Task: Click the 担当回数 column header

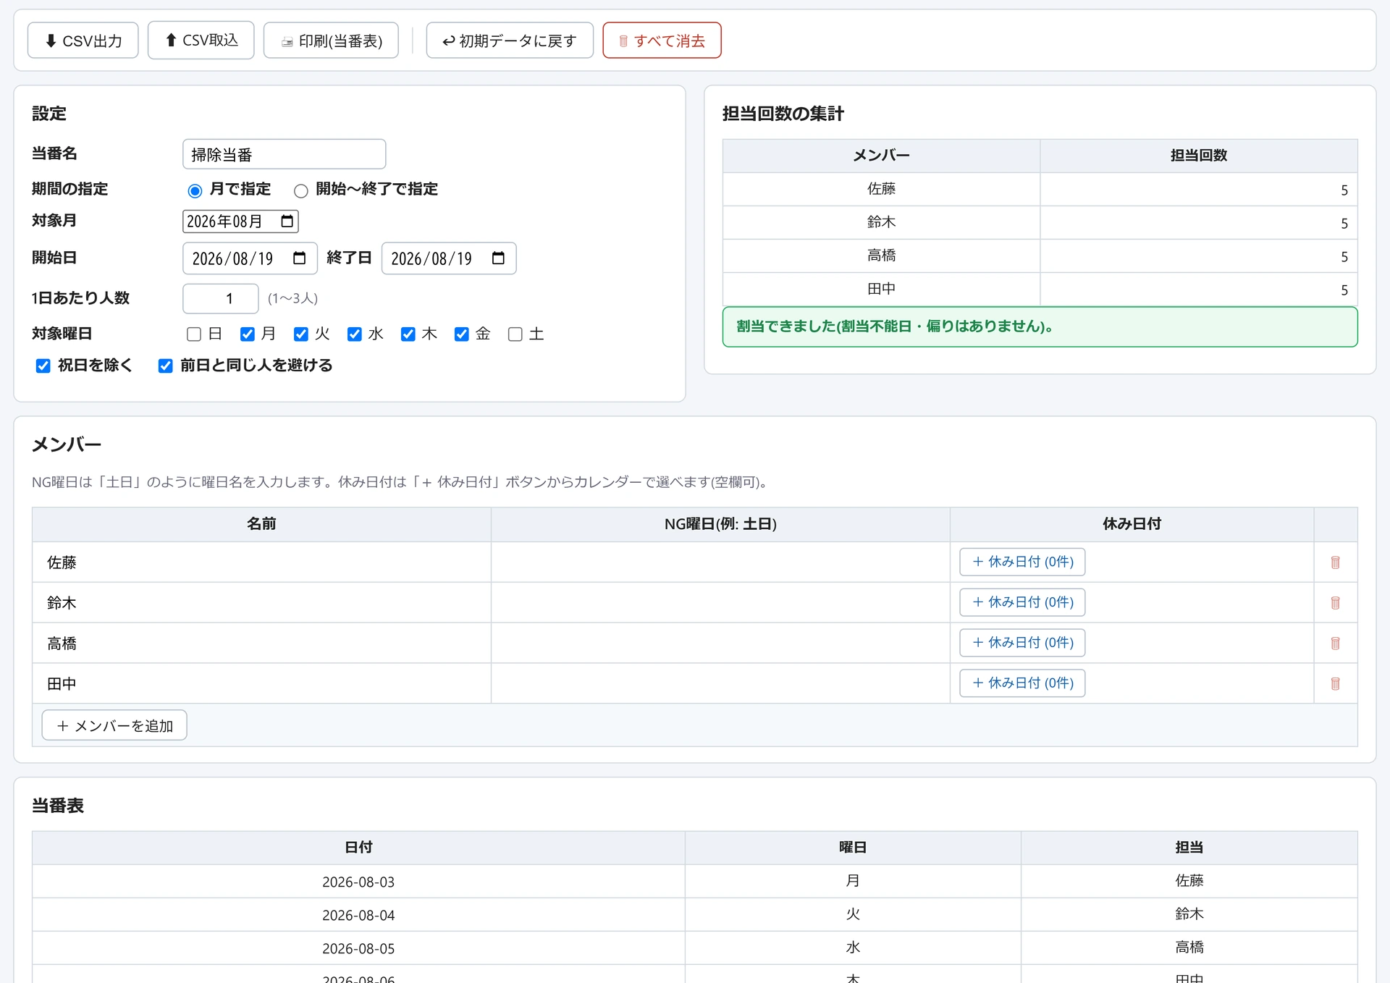Action: [x=1199, y=156]
